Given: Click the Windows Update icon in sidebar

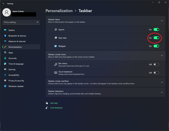Looking at the screenshot, I should [x=5, y=86].
